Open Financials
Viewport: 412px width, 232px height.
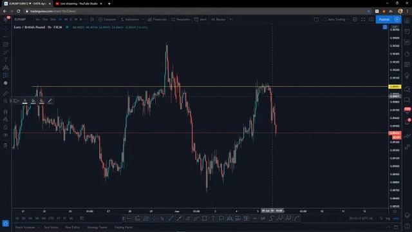[x=157, y=19]
